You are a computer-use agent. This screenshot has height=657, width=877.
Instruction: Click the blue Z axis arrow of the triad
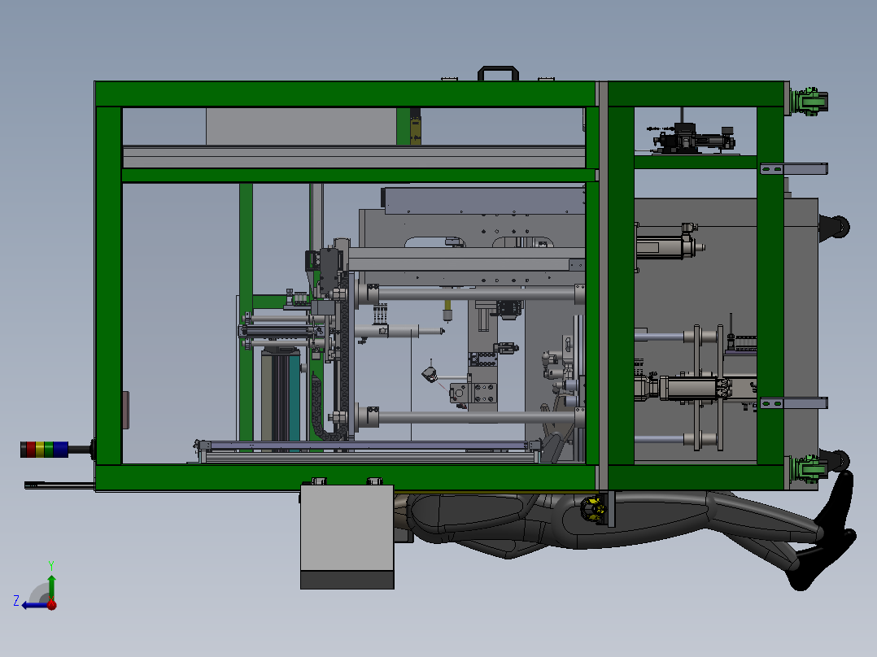pos(33,605)
